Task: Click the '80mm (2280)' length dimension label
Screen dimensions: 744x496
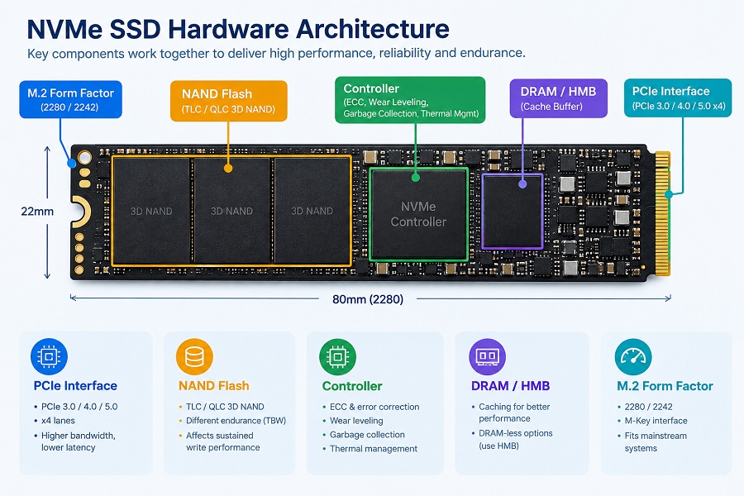Action: tap(368, 299)
